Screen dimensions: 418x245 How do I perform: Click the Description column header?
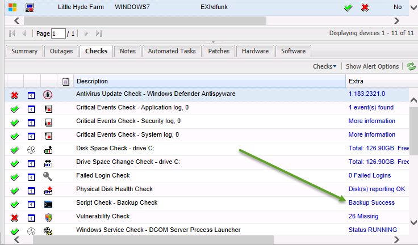point(92,81)
